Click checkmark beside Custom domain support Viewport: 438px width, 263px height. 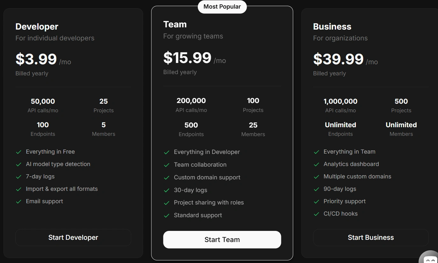pyautogui.click(x=167, y=178)
